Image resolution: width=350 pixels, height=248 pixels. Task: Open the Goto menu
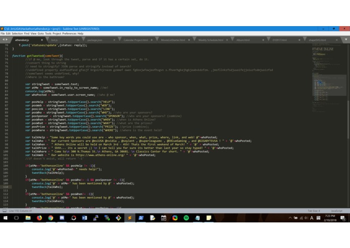(41, 34)
